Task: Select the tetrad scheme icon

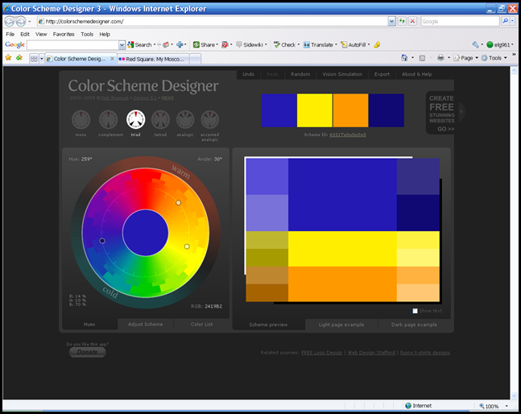Action: [x=162, y=120]
